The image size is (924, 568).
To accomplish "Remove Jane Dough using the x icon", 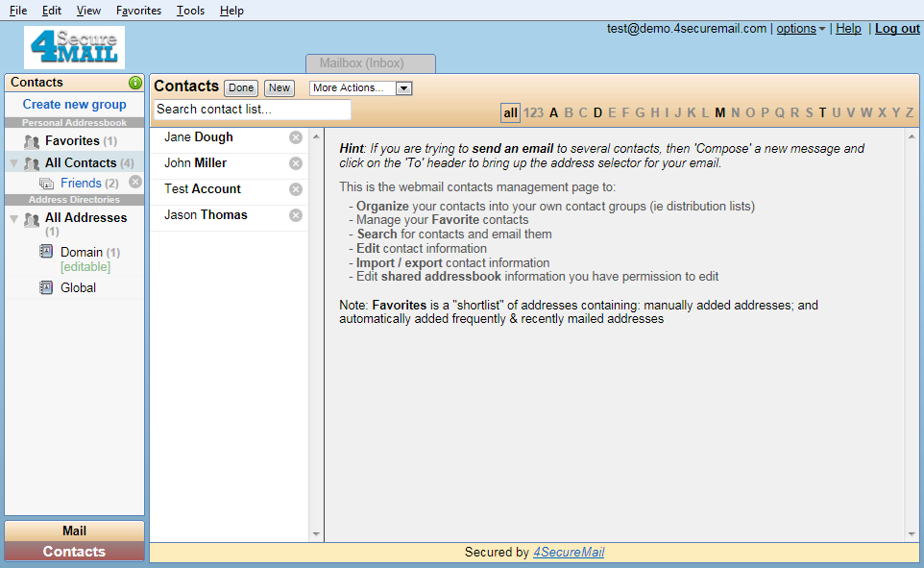I will pos(296,137).
